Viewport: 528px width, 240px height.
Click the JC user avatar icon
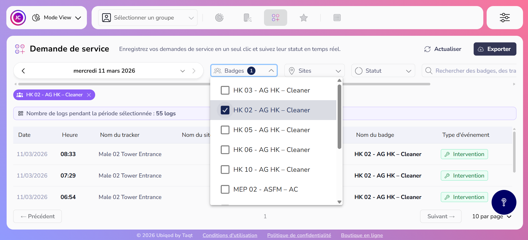[x=18, y=18]
